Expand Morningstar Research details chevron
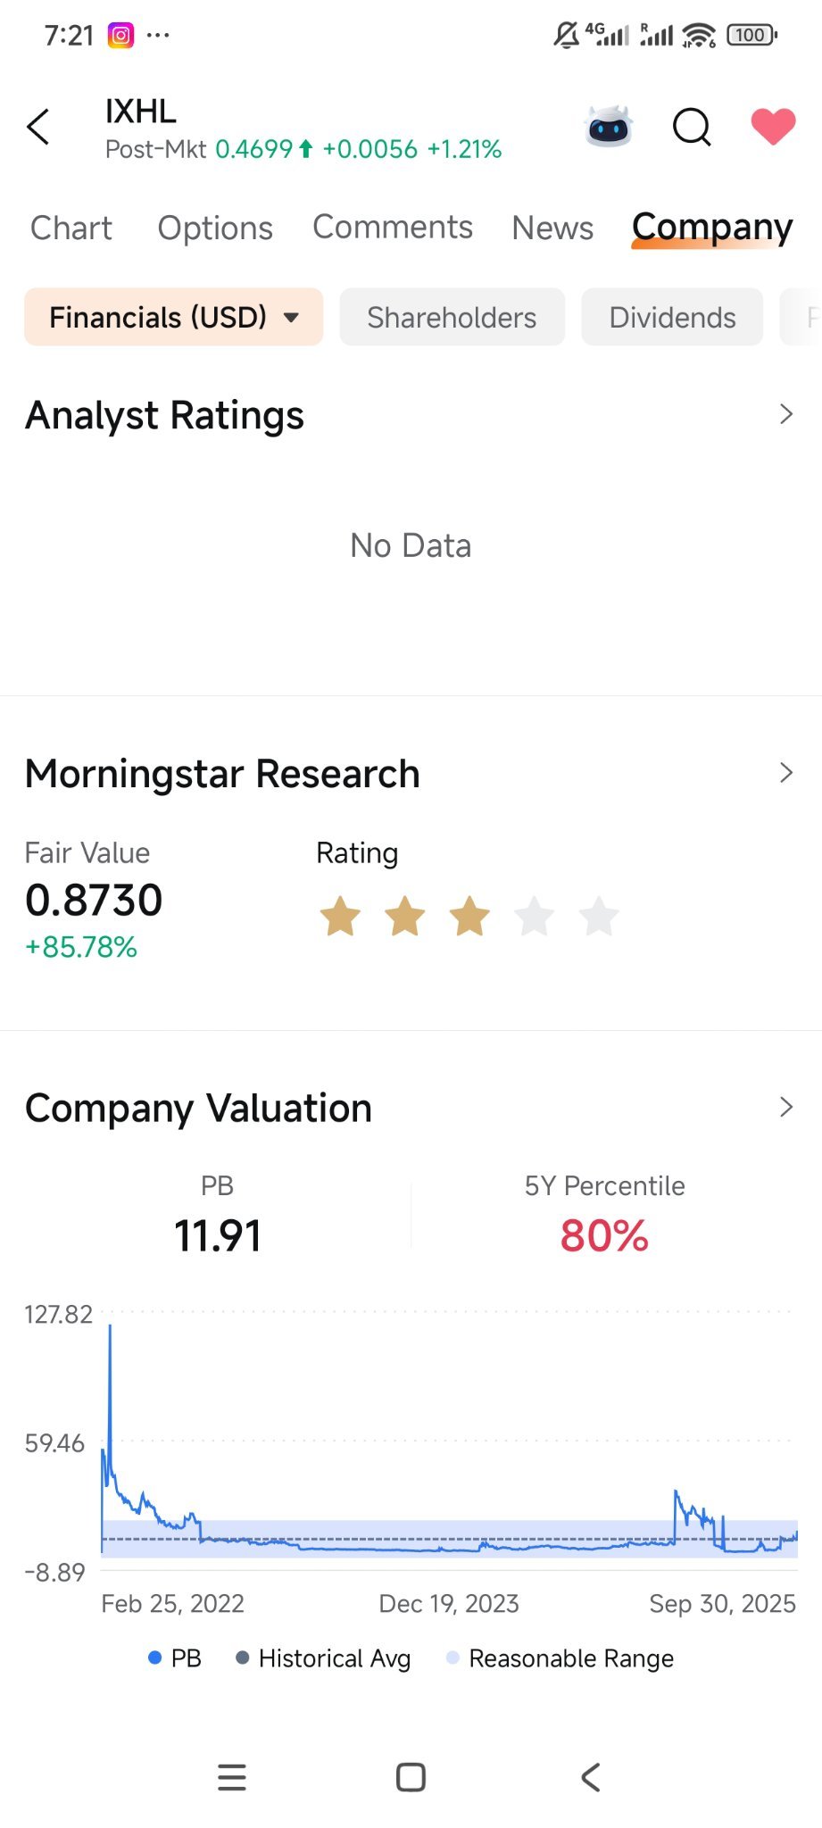 click(x=785, y=773)
